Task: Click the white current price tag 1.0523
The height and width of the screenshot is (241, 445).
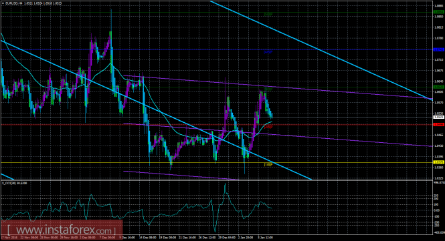Action: 438,117
